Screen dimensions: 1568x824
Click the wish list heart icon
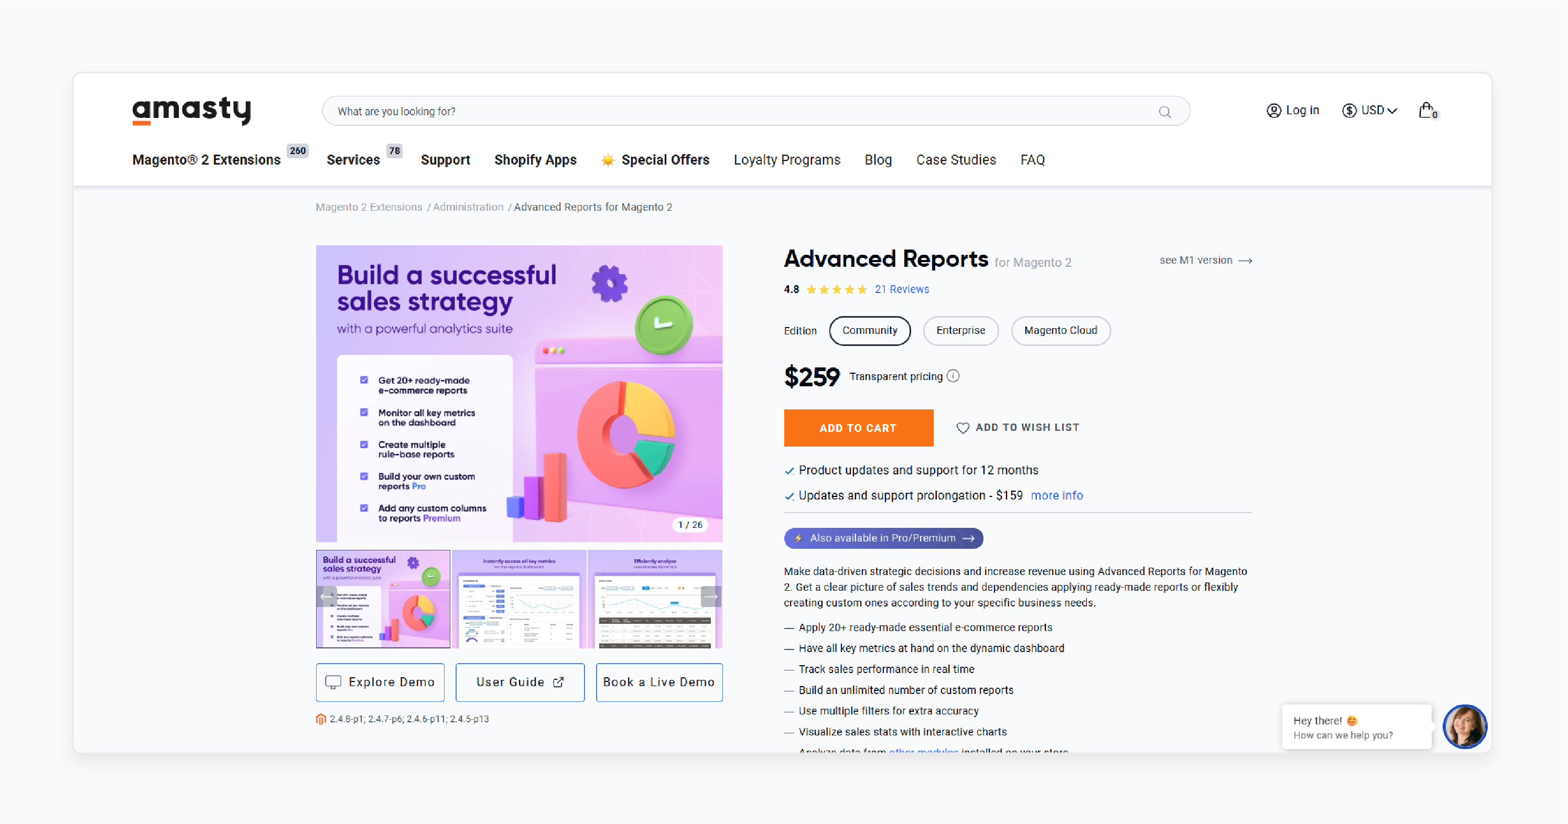tap(963, 428)
